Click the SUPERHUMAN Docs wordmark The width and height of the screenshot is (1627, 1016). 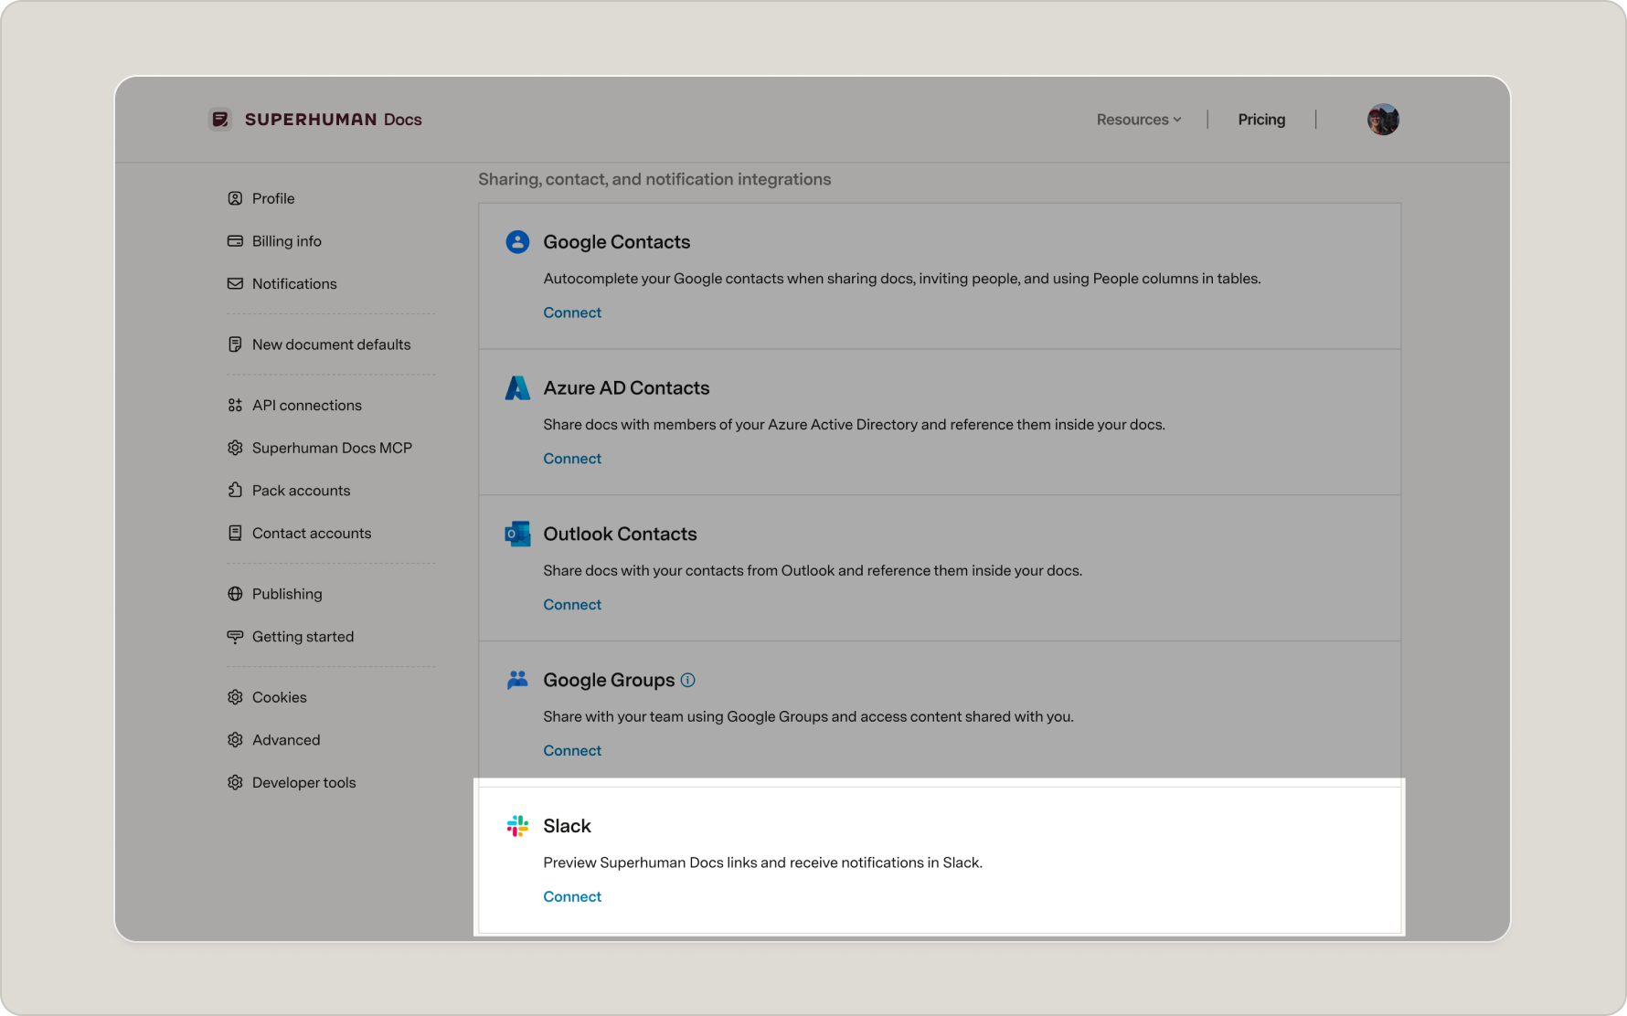click(x=333, y=120)
